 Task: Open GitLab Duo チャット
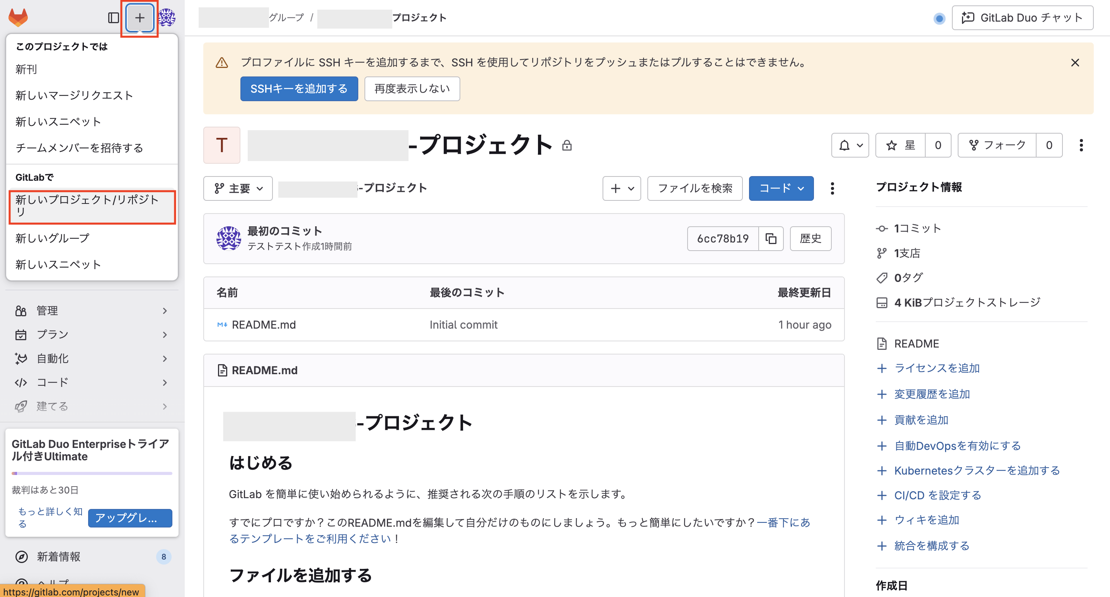click(1022, 18)
